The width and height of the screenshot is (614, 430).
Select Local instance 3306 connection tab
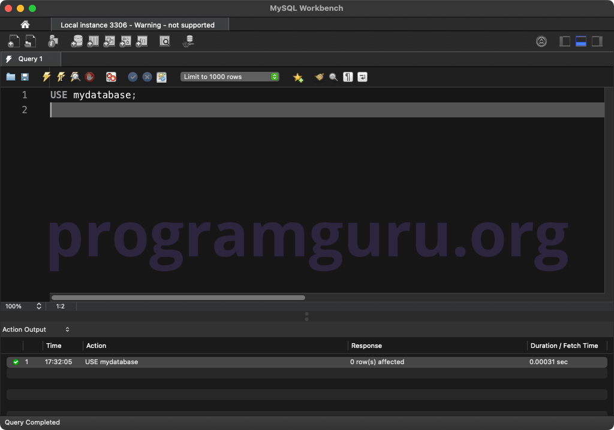coord(140,25)
